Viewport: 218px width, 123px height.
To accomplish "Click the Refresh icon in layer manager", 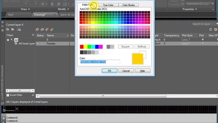I will (211, 29).
